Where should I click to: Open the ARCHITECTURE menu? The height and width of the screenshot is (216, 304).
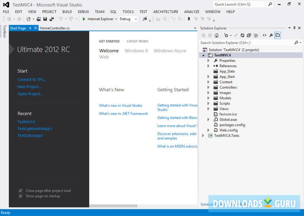(x=166, y=12)
